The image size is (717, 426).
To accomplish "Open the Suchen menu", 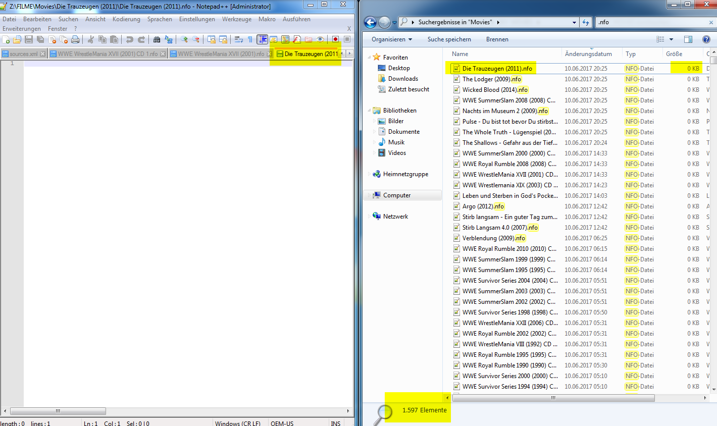I will coord(68,19).
